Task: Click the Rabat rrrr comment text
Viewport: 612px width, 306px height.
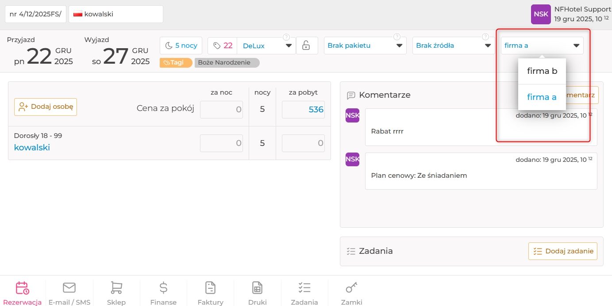Action: 387,131
